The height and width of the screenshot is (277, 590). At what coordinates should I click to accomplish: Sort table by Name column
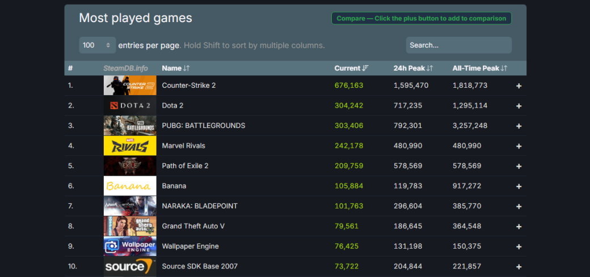[176, 68]
